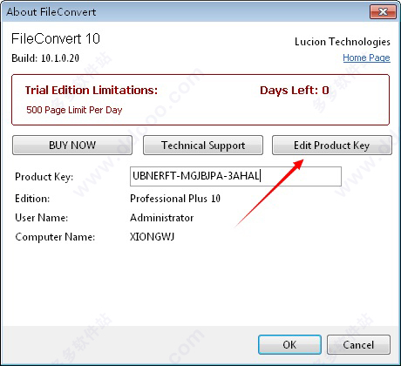
Task: Click the Product Key: label
Action: 44,177
